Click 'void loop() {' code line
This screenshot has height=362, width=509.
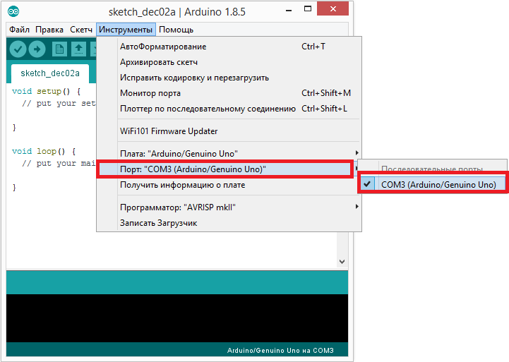[x=44, y=152]
